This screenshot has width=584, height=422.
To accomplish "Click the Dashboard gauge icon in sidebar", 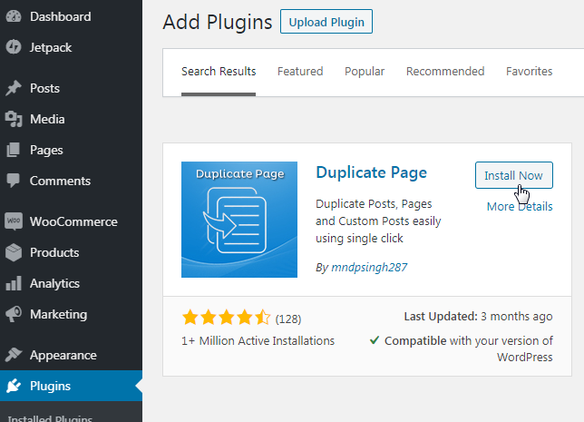I will (x=14, y=16).
